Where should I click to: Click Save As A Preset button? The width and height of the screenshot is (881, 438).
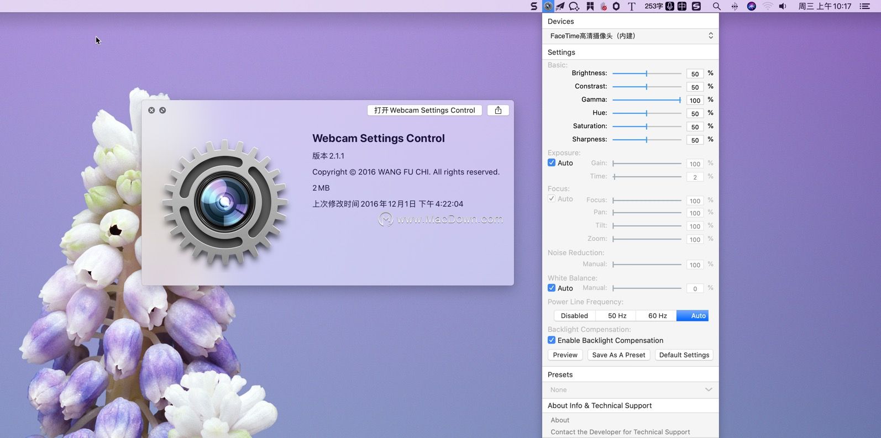point(618,355)
